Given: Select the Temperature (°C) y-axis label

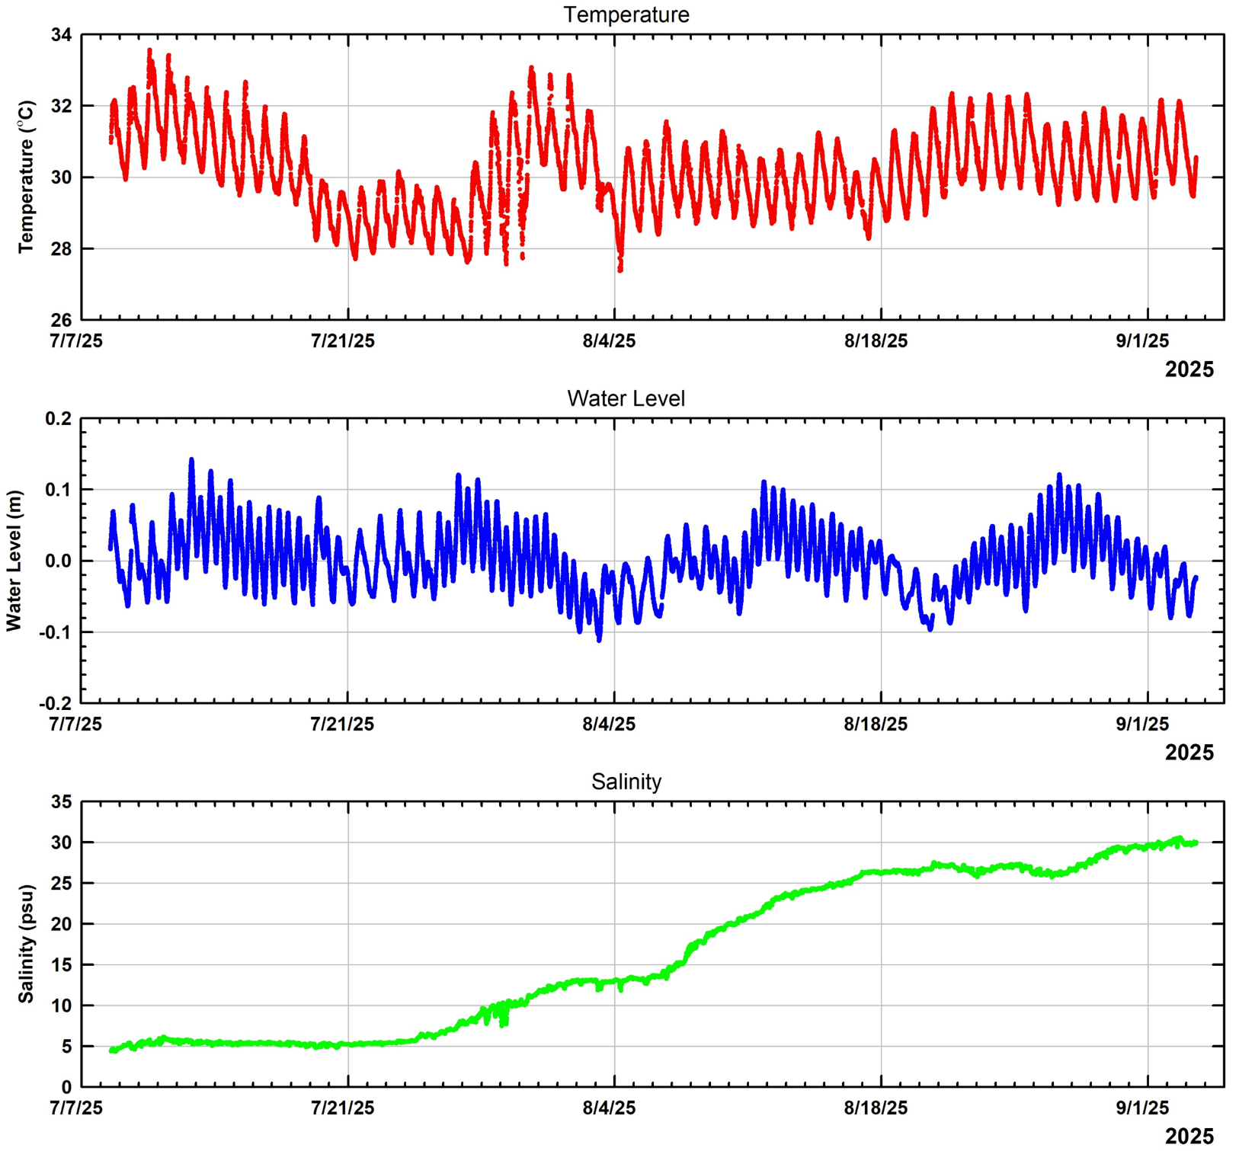Looking at the screenshot, I should tap(27, 177).
